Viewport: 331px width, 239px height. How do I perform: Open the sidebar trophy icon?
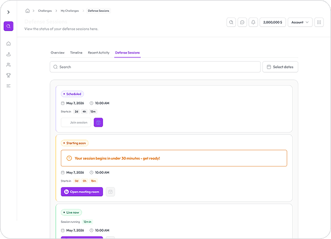click(8, 75)
